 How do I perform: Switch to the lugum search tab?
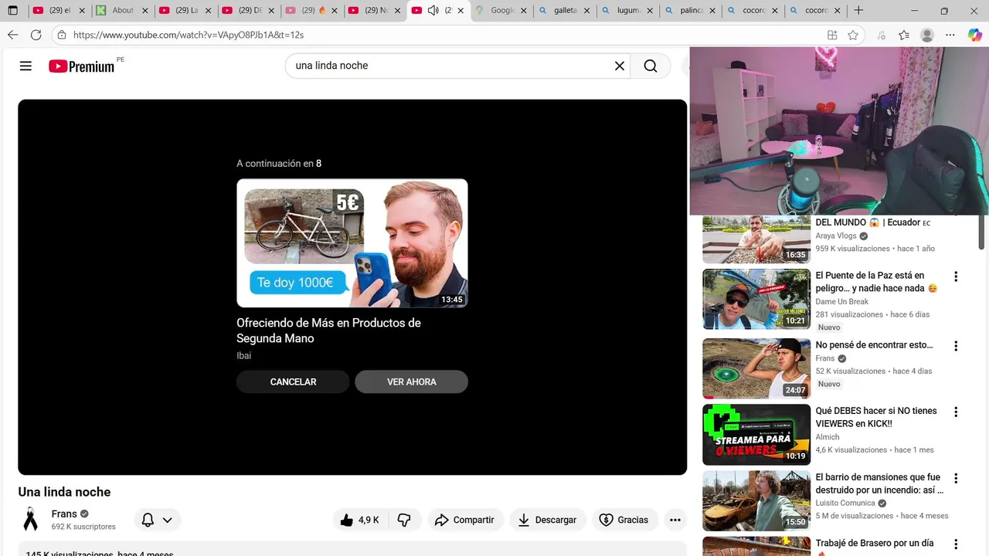(627, 11)
